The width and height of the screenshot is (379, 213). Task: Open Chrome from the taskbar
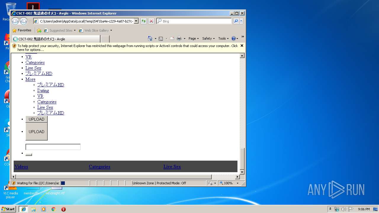point(54,209)
